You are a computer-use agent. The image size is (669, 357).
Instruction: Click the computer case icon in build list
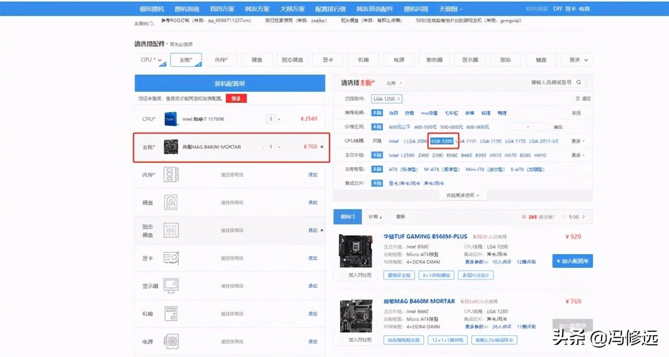click(171, 313)
